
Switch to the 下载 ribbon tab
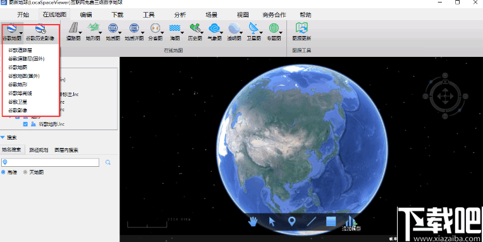[x=118, y=15]
